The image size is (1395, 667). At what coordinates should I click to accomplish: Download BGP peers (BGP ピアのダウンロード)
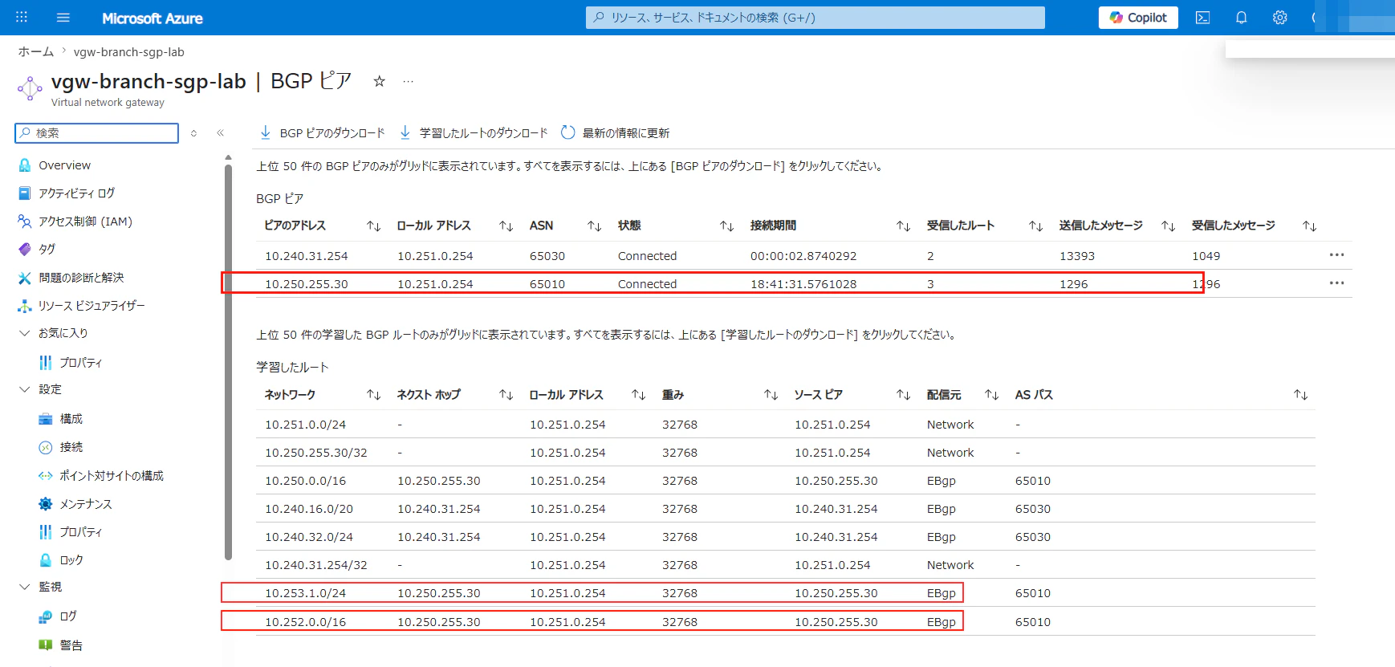tap(323, 132)
